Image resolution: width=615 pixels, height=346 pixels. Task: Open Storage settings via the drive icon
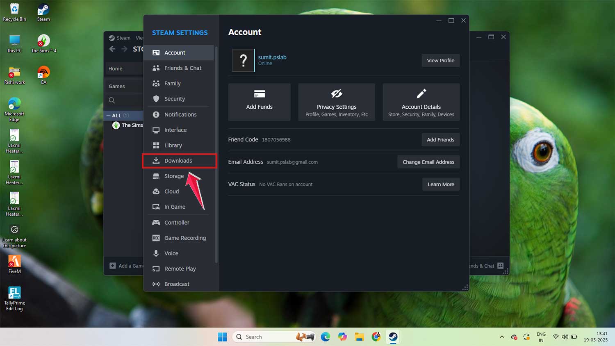[x=156, y=176]
